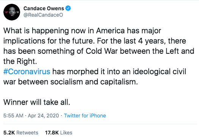The height and width of the screenshot is (139, 199).
Task: Open the Likes list label
Action: click(x=66, y=133)
